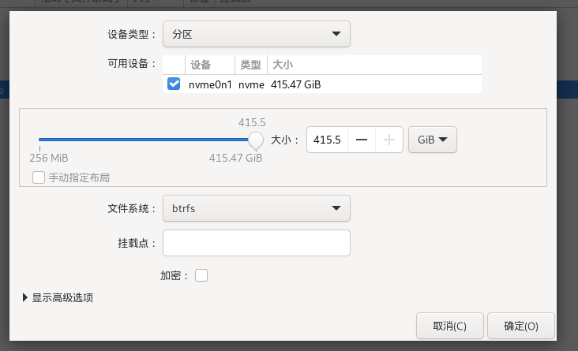Increase size with the plus button
This screenshot has width=578, height=351.
389,140
